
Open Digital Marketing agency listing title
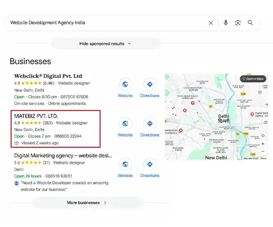point(63,155)
